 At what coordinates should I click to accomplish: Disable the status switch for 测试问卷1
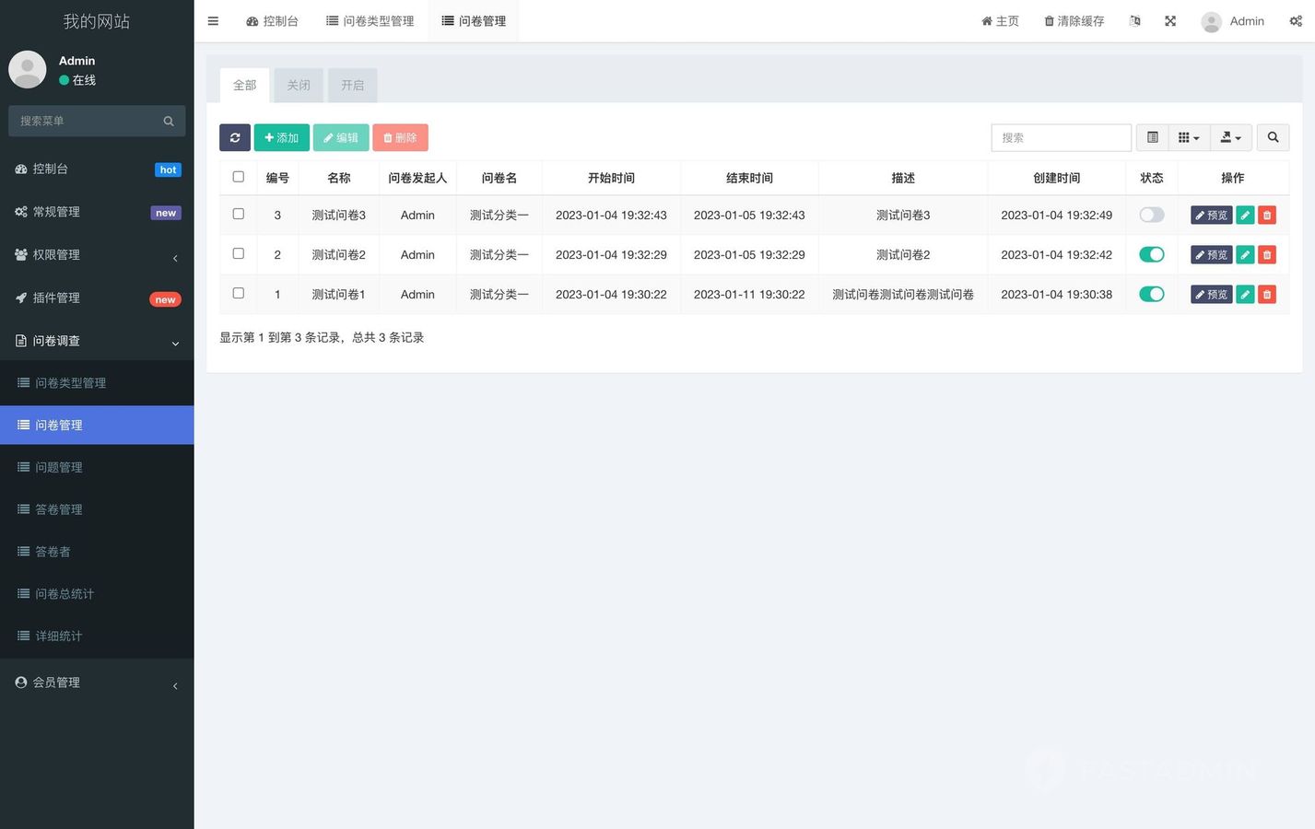(1152, 295)
